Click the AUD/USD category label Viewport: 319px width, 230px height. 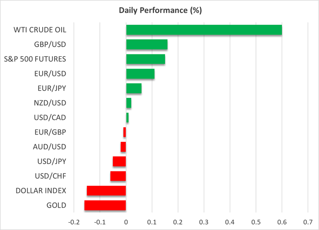49,147
